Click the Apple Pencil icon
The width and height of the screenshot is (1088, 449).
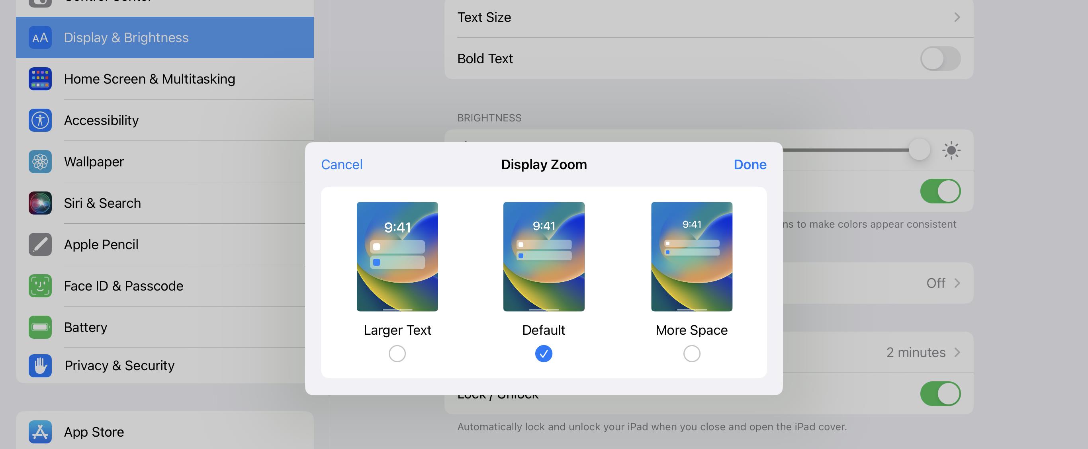click(x=40, y=244)
